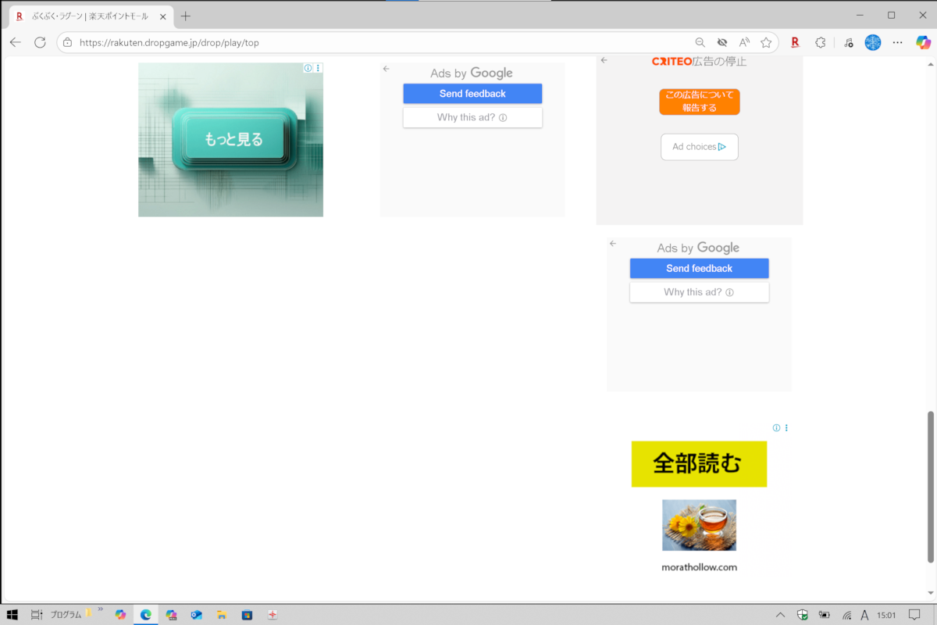Click the page vertical scrollbar thumb
The image size is (937, 625).
(x=930, y=486)
